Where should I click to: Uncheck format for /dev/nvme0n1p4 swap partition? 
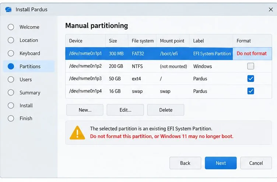point(250,91)
